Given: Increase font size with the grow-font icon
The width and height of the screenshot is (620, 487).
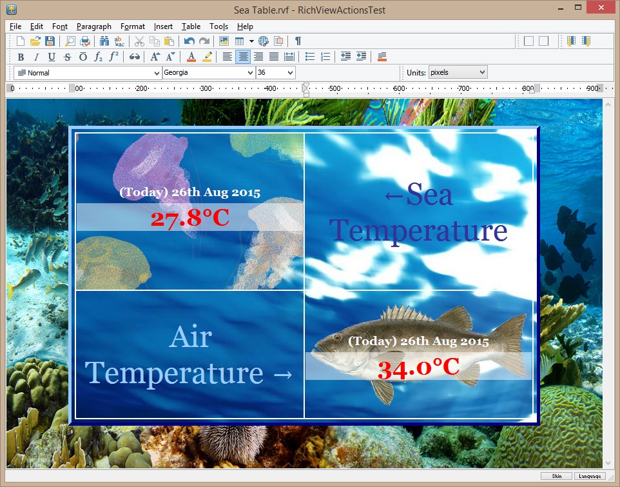Looking at the screenshot, I should coord(154,57).
